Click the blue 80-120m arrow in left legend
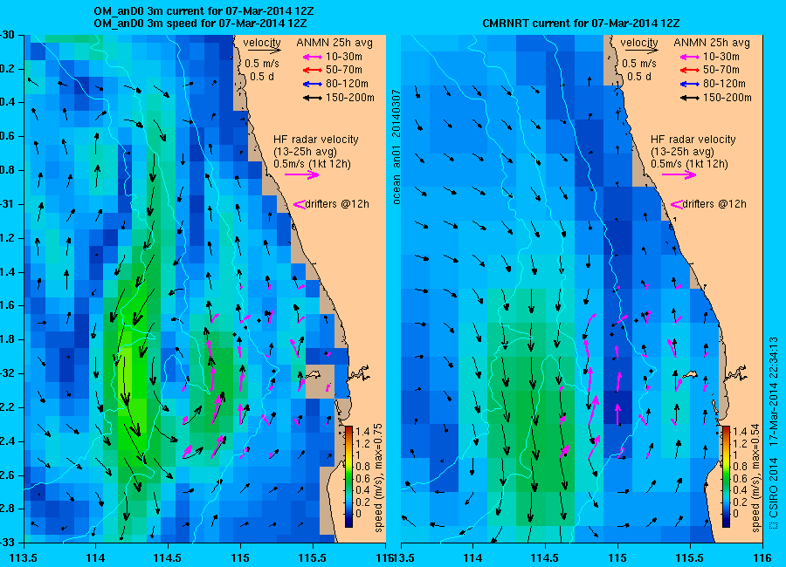Screen dimensions: 786x567 [x=313, y=84]
